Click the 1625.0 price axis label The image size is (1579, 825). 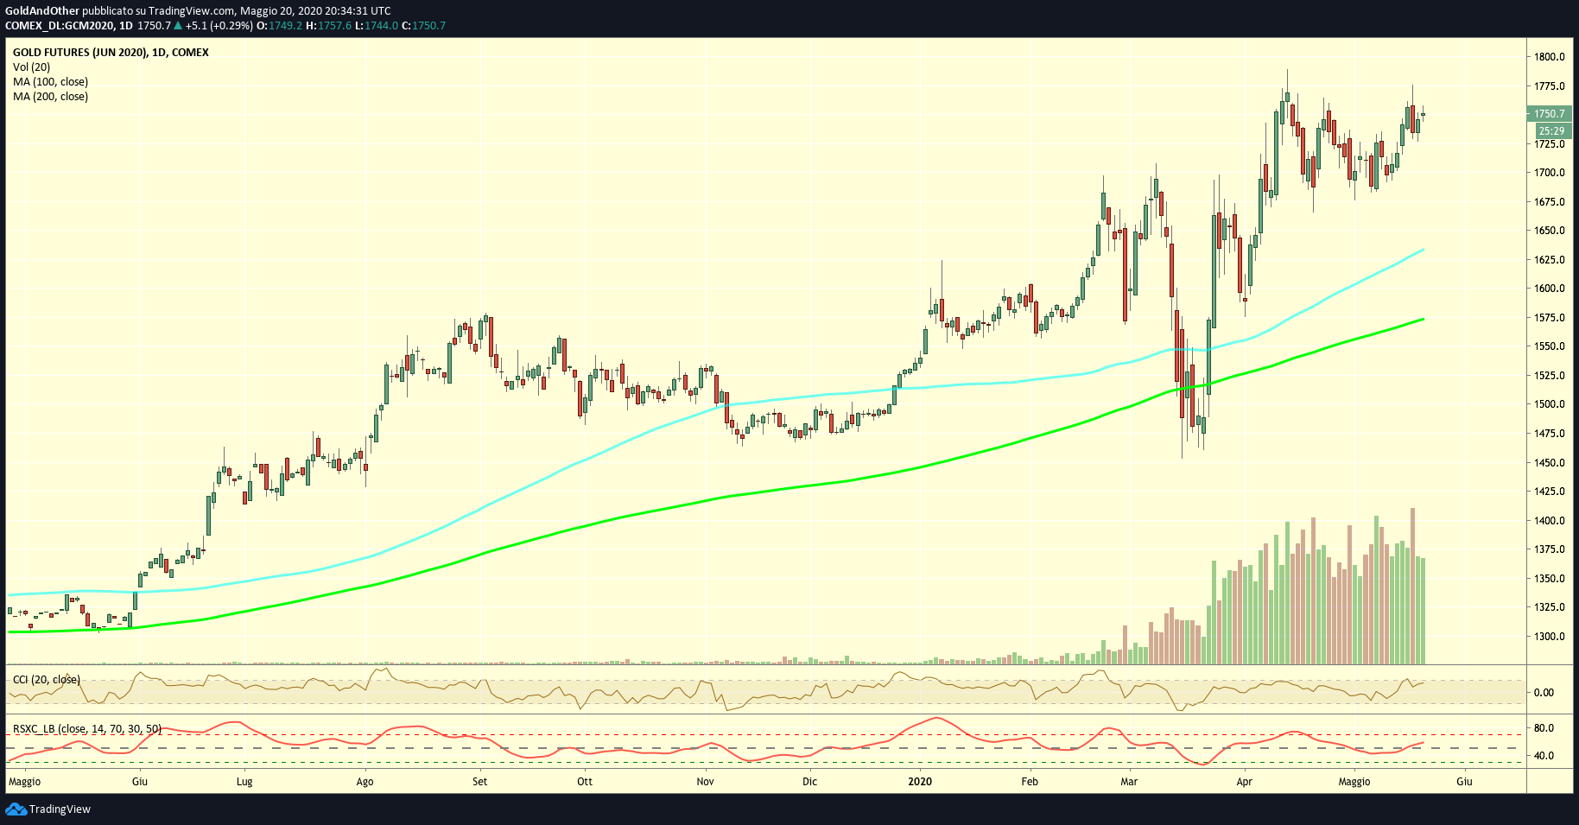(1550, 260)
